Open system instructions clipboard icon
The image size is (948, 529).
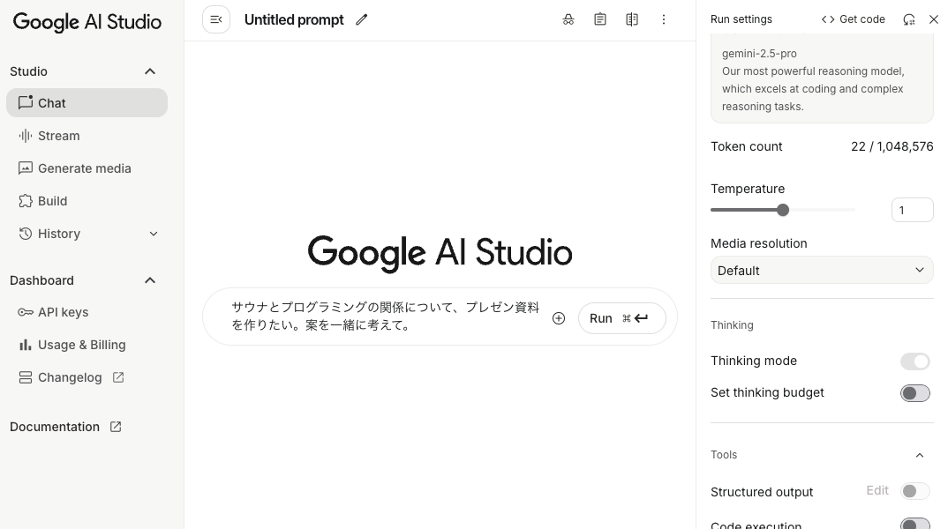coord(600,19)
